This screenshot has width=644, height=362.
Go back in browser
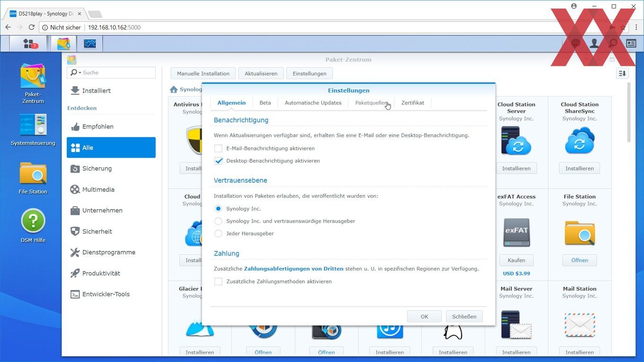(8, 27)
